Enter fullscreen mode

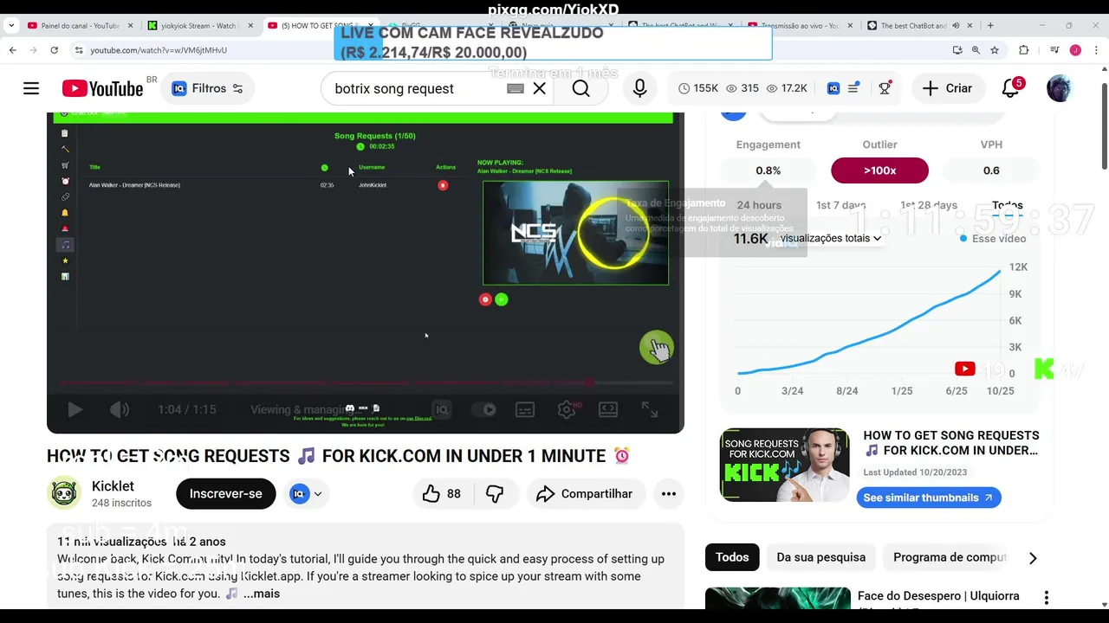650,410
